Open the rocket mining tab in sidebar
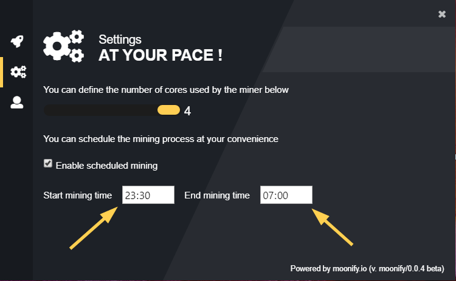This screenshot has height=281, width=456. tap(17, 41)
